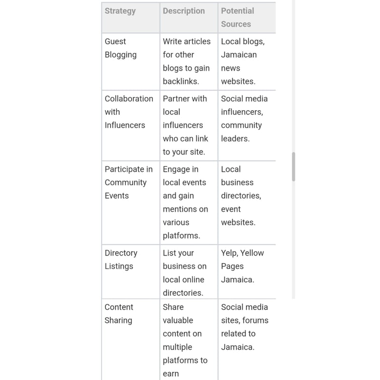Click the 'Yelp, Yellow Pages Jamaica' cell
Viewport: 380px width, 380px height.
(x=242, y=266)
